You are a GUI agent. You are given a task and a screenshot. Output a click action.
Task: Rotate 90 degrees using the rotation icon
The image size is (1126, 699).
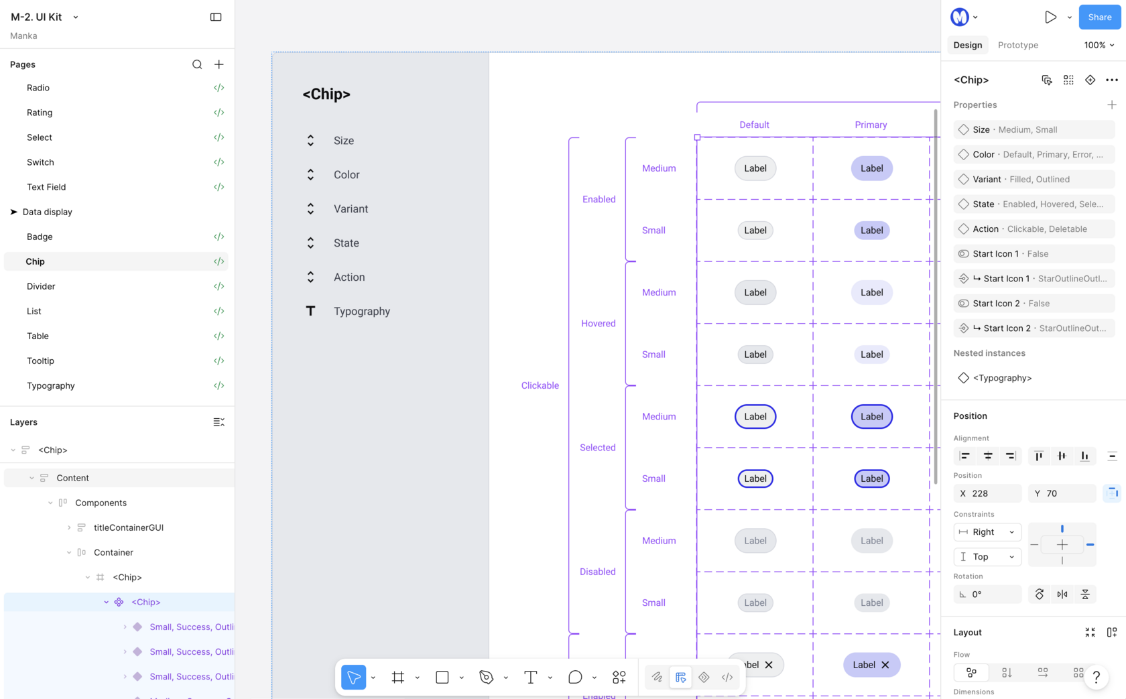pos(1040,594)
